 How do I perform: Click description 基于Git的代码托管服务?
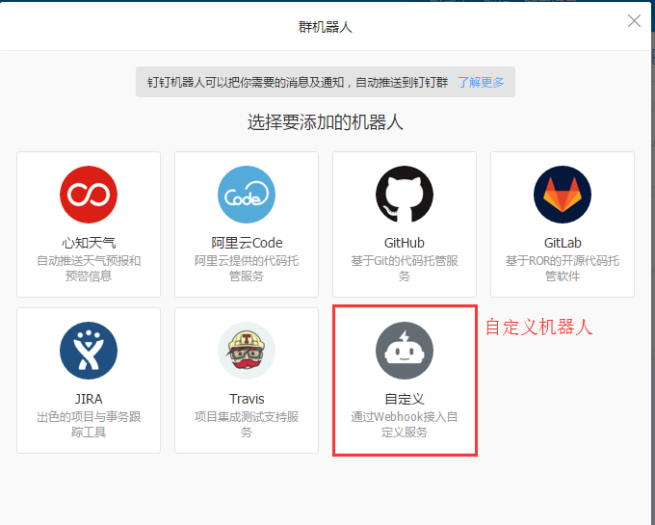[405, 268]
